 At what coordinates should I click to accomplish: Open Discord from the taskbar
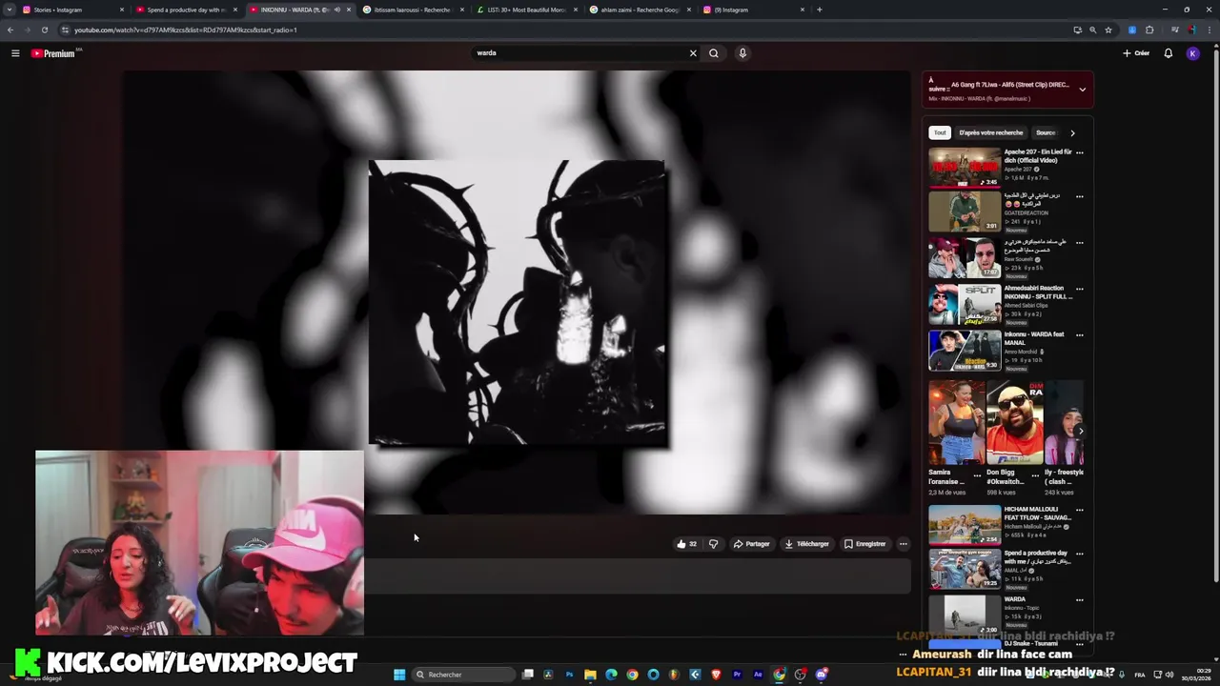click(821, 675)
